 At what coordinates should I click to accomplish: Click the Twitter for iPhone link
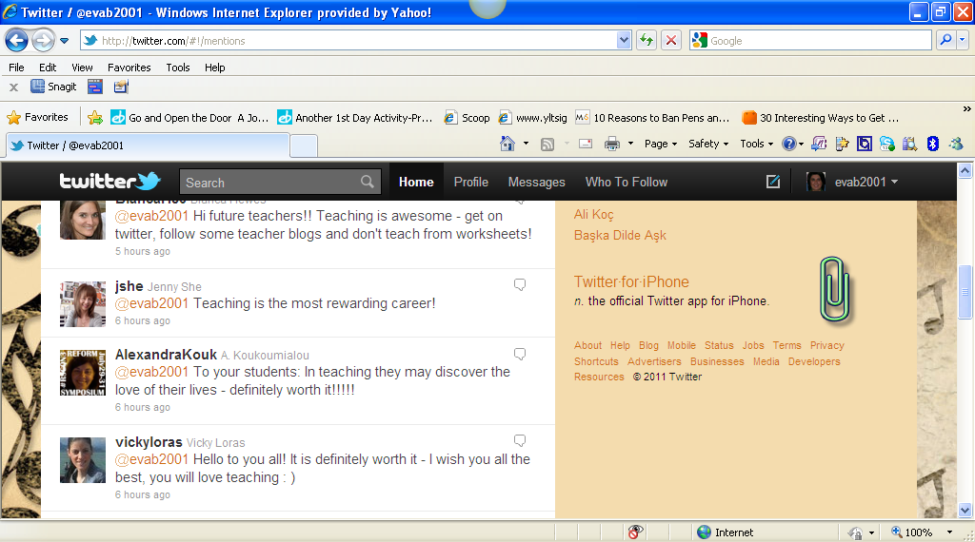(x=631, y=281)
